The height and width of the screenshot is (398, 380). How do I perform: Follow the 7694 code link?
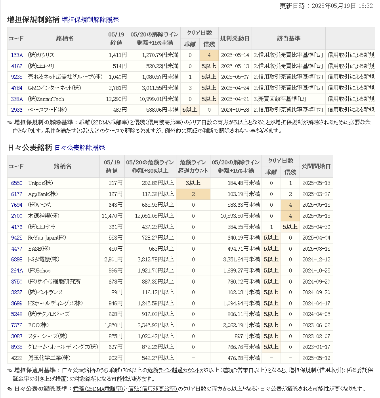(17, 205)
